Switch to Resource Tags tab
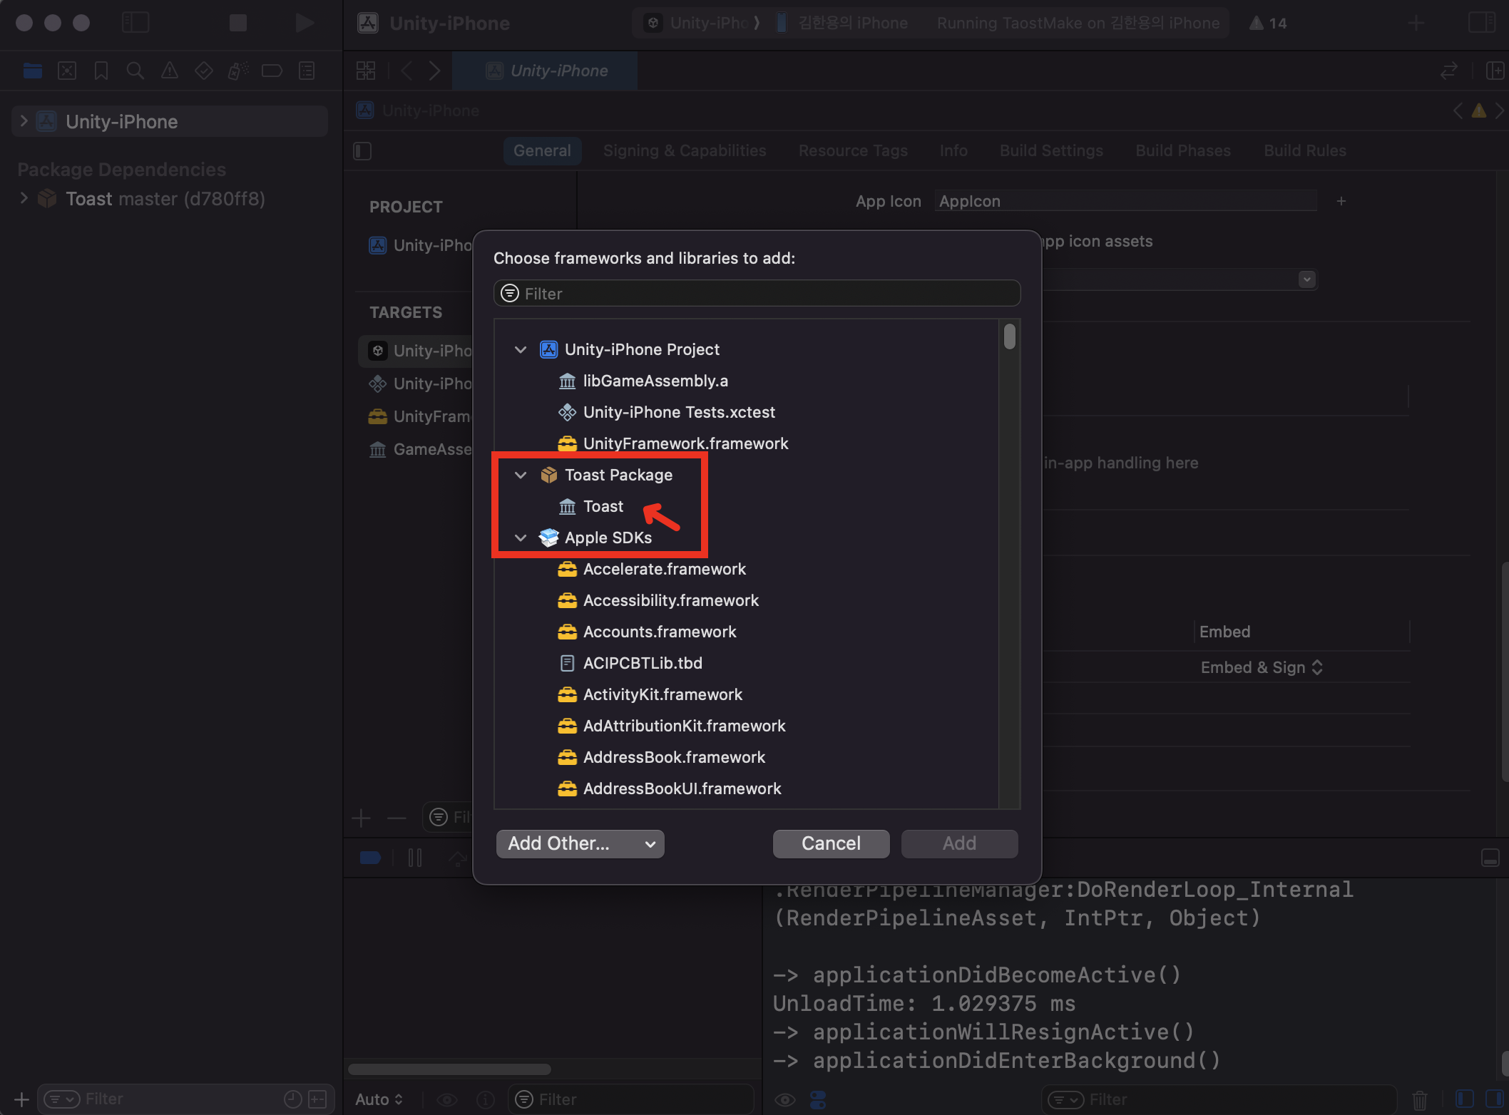Viewport: 1509px width, 1115px height. 853,150
